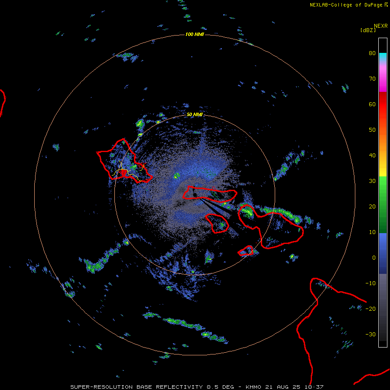The height and width of the screenshot is (390, 390).
Task: Click the black radar site dot at center
Action: click(x=195, y=195)
